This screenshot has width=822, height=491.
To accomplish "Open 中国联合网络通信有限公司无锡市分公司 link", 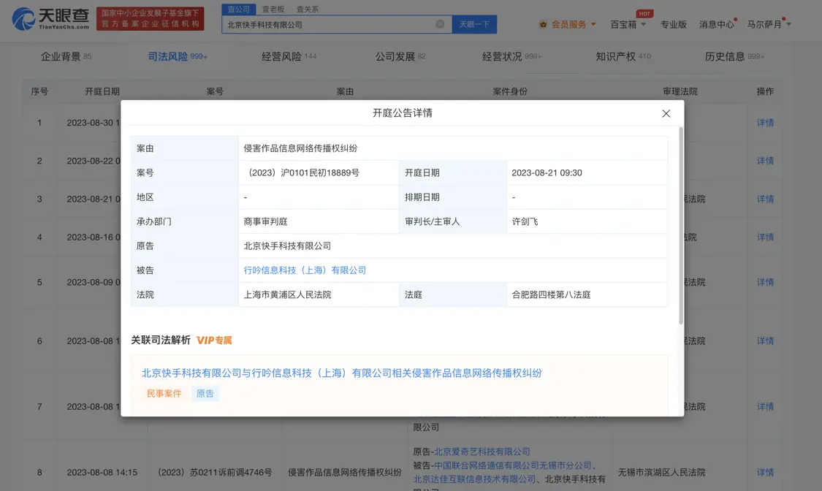I will point(512,465).
